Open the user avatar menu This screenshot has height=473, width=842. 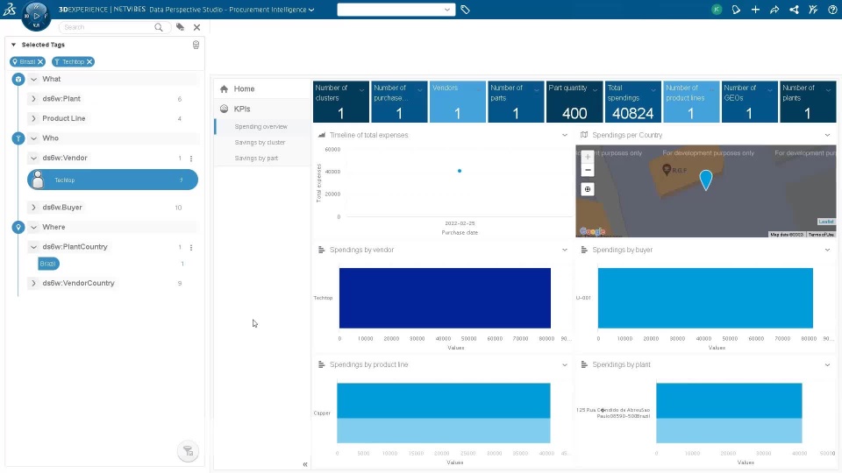click(x=717, y=10)
